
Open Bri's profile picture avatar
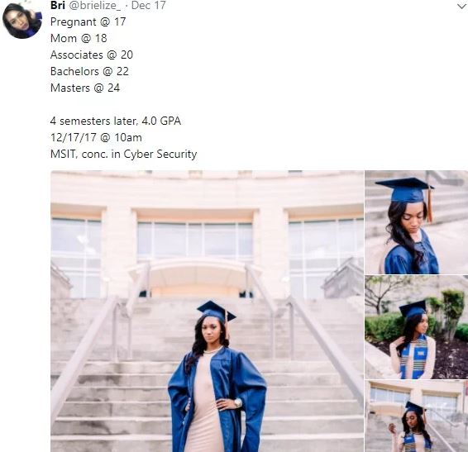click(x=22, y=20)
